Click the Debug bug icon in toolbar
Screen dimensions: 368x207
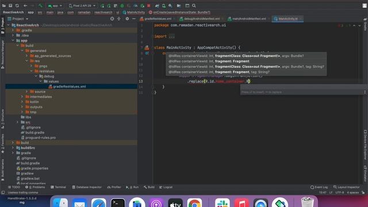tap(122, 6)
